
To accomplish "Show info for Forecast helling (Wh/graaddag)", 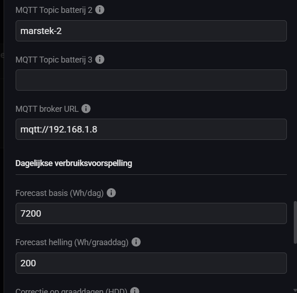I will coord(136,242).
